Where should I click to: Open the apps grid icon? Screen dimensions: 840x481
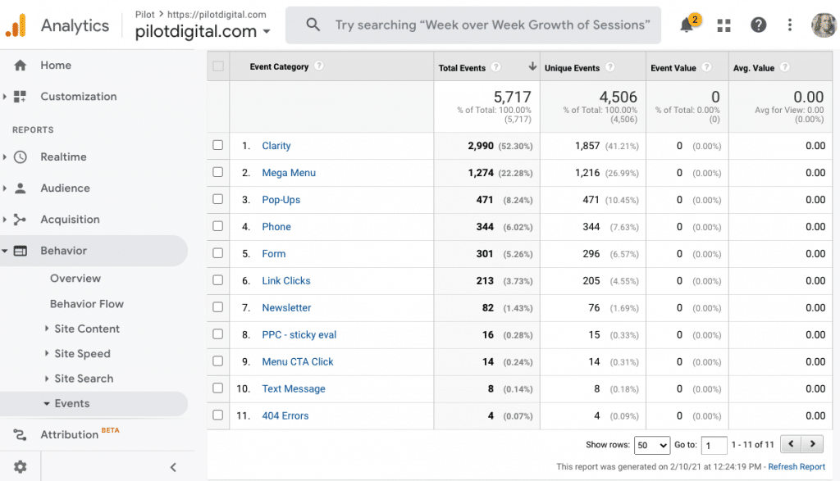click(x=724, y=25)
